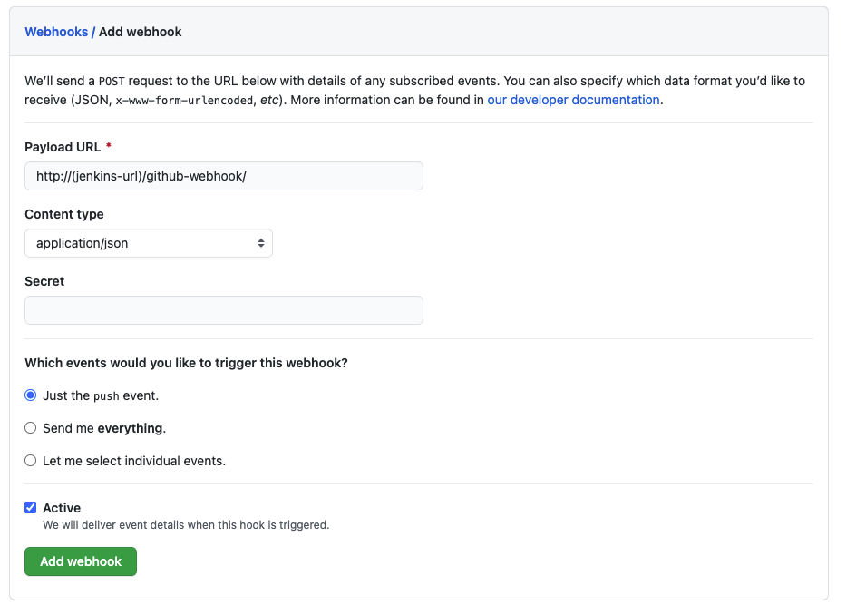Click the 'Secret' field label

click(x=44, y=281)
